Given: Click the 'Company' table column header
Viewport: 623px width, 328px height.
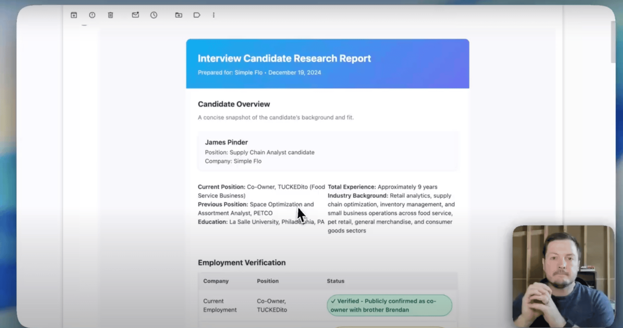Looking at the screenshot, I should [216, 281].
